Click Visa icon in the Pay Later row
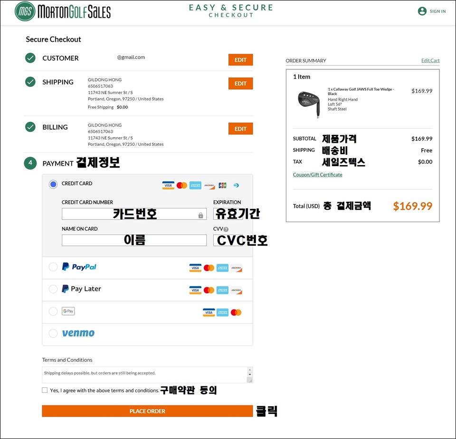 point(195,290)
